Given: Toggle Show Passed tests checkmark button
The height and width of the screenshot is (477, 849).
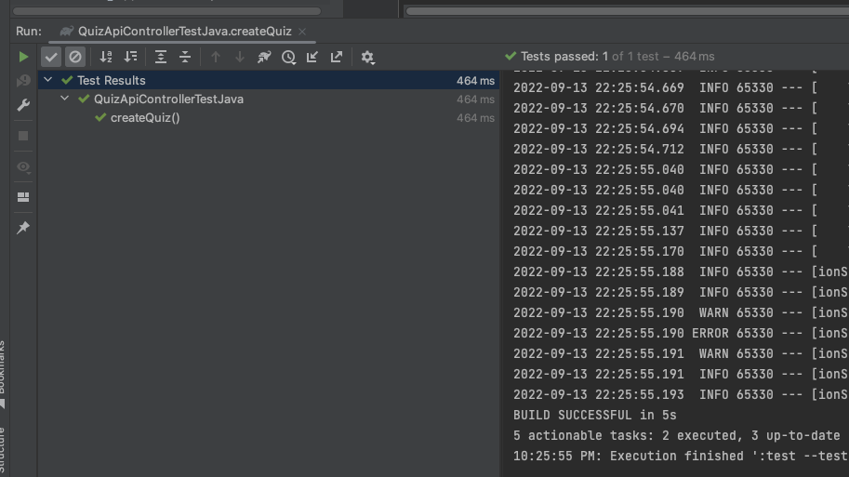Looking at the screenshot, I should pyautogui.click(x=51, y=57).
